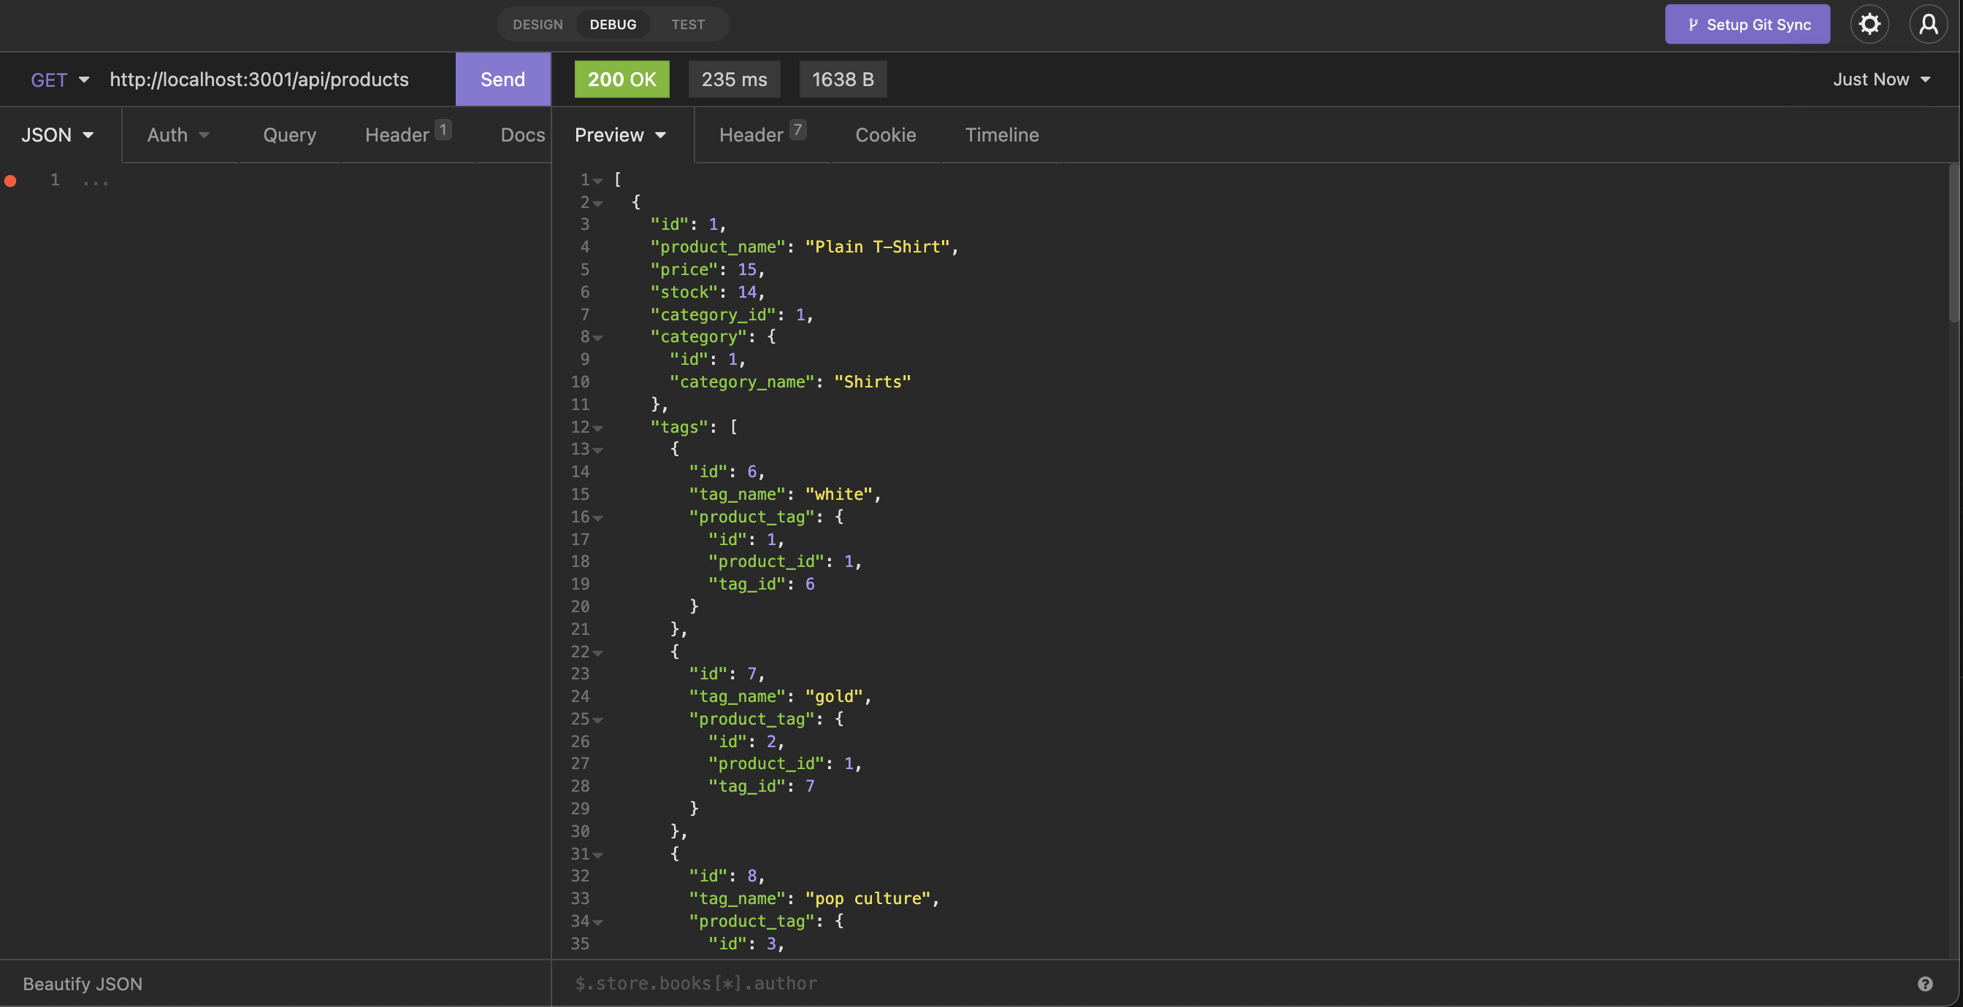Click the "Shirts" category name value
The height and width of the screenshot is (1007, 1963).
pos(873,382)
